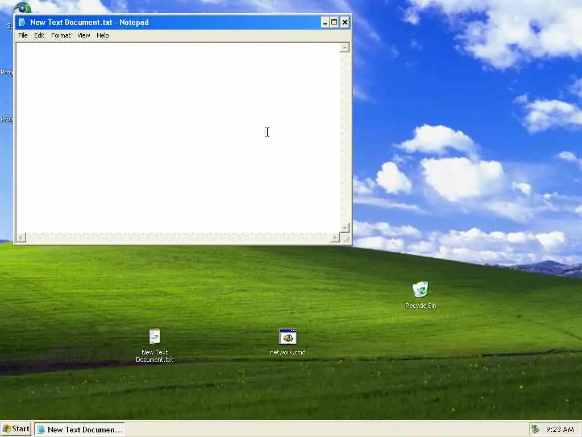
Task: Click the Notepad window resize grip
Action: (x=346, y=238)
